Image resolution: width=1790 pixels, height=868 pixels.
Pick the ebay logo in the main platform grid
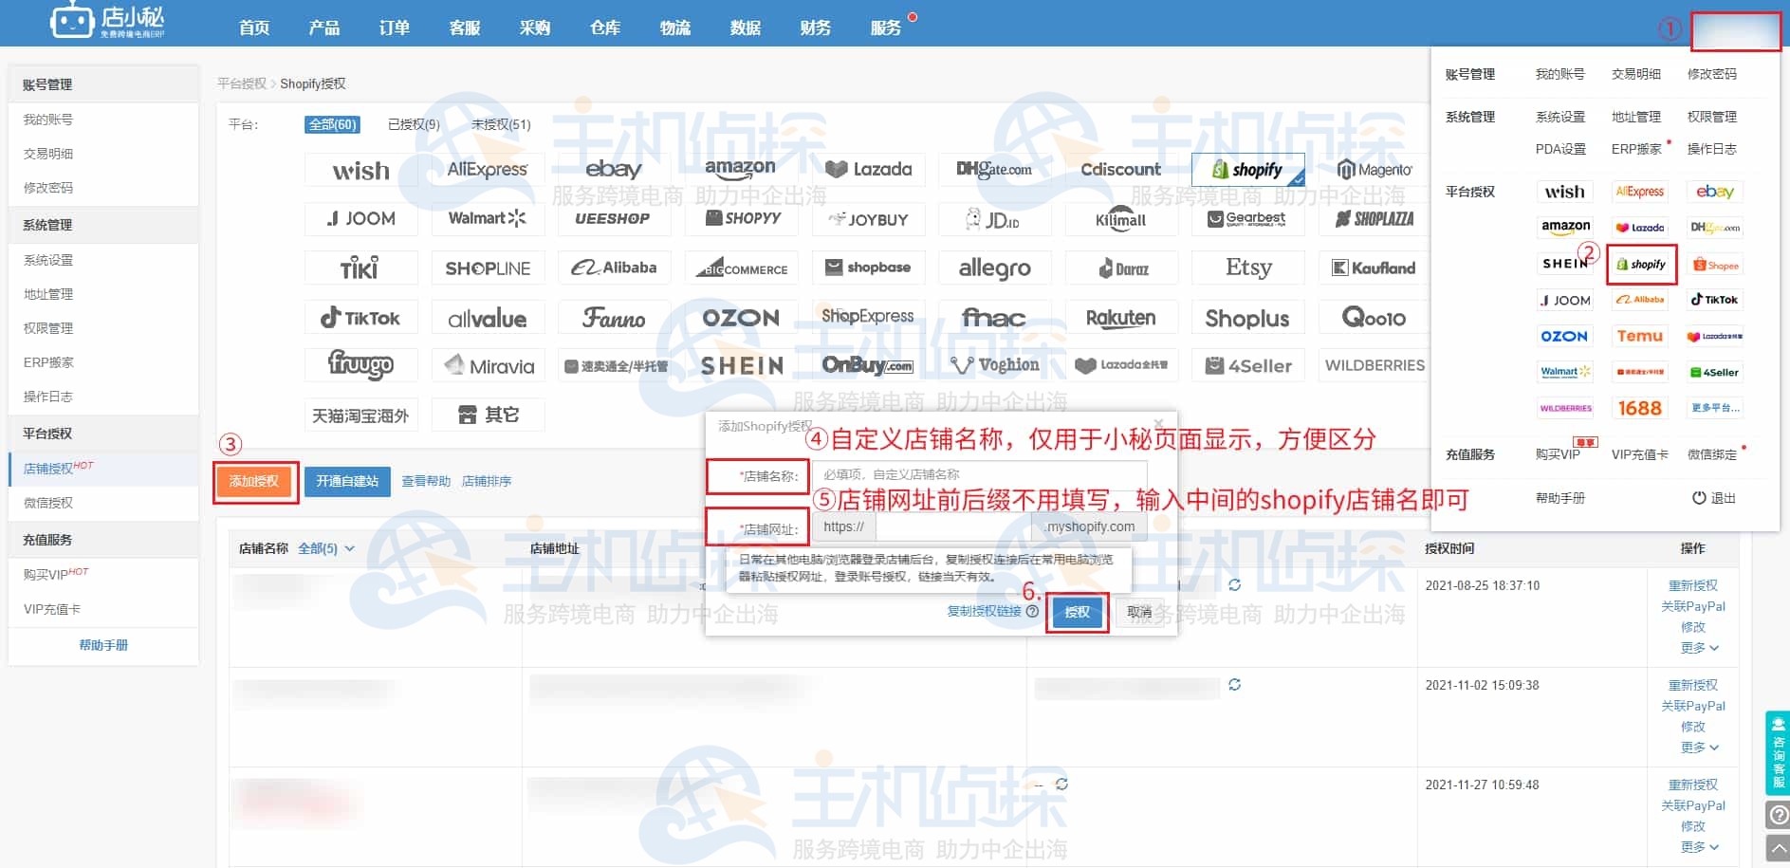coord(614,170)
